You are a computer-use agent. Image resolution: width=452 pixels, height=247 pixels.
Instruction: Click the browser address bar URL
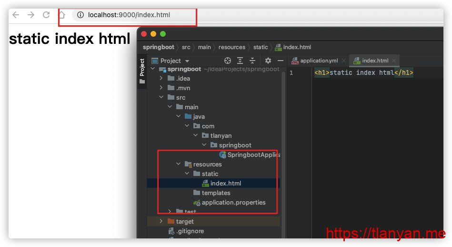129,15
